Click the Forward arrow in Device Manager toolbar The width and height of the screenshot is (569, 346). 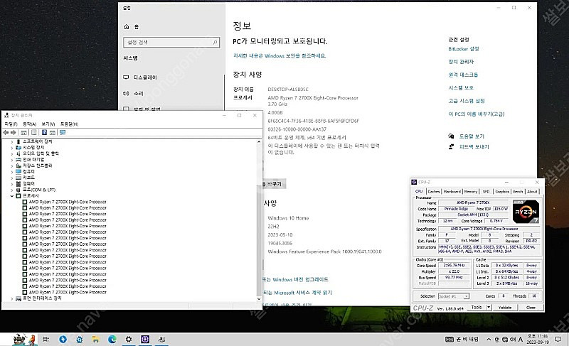pyautogui.click(x=14, y=133)
